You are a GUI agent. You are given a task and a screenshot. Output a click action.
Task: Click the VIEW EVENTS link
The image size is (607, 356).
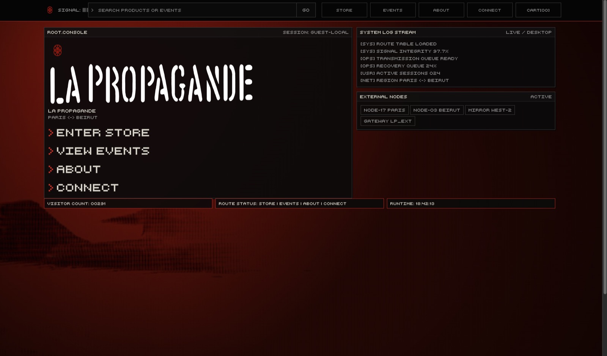103,151
